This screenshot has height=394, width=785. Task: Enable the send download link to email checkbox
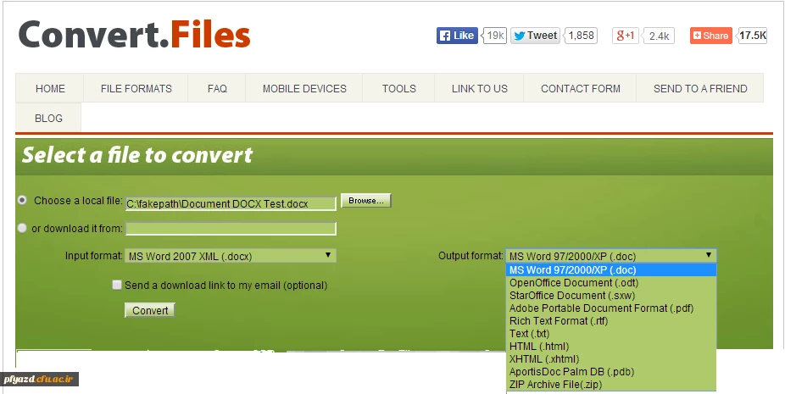tap(117, 286)
